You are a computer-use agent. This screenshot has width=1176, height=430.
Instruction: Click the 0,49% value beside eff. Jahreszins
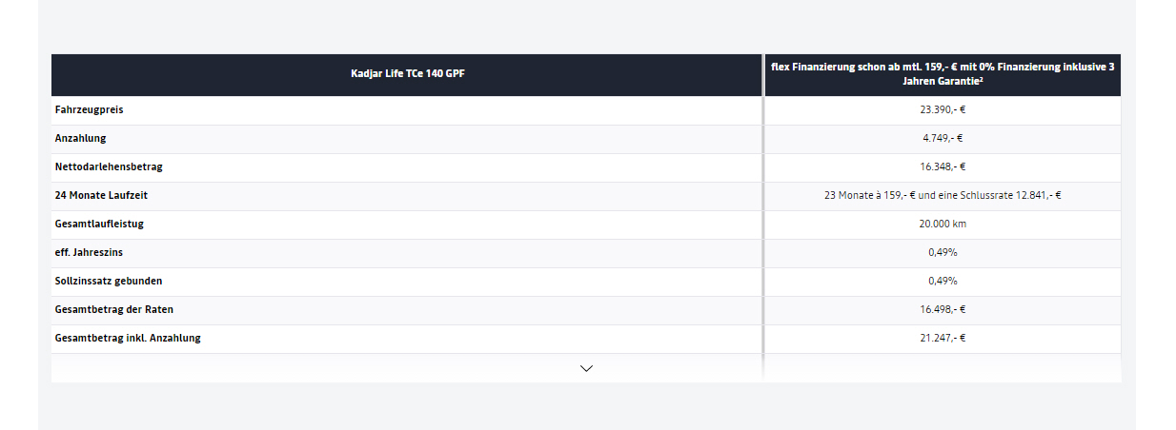943,253
